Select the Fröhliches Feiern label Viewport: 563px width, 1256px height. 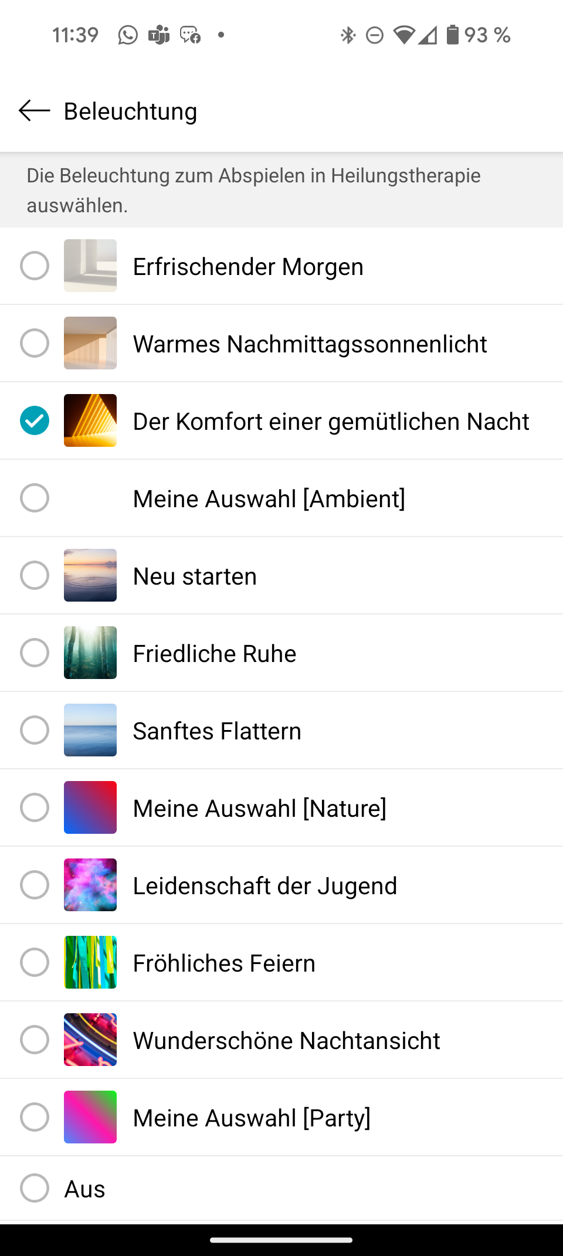tap(224, 963)
